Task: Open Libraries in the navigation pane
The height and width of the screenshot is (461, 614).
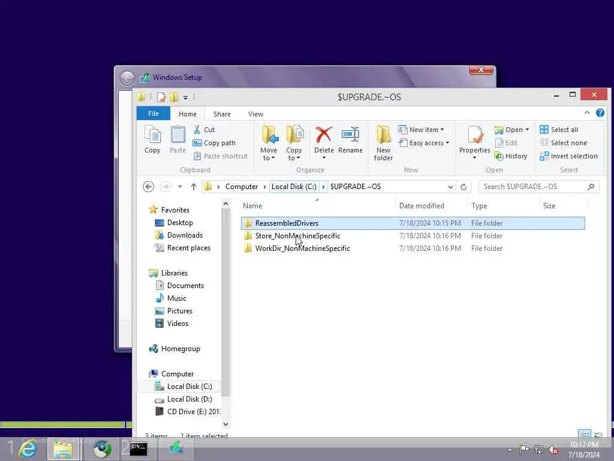Action: coord(174,273)
